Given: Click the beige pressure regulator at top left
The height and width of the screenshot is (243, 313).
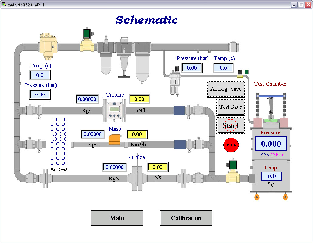Looking at the screenshot, I should pos(47,45).
